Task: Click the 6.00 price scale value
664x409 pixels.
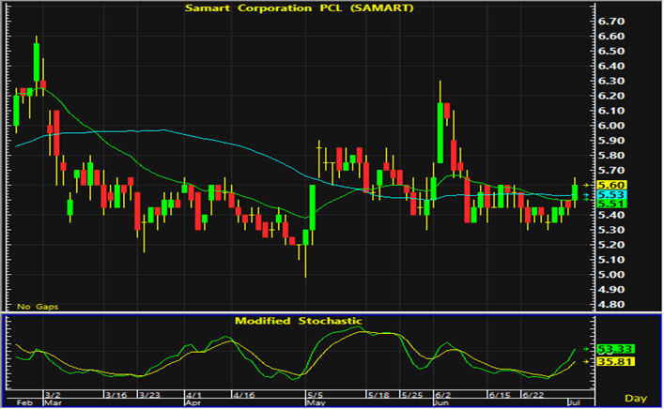Action: coord(611,126)
